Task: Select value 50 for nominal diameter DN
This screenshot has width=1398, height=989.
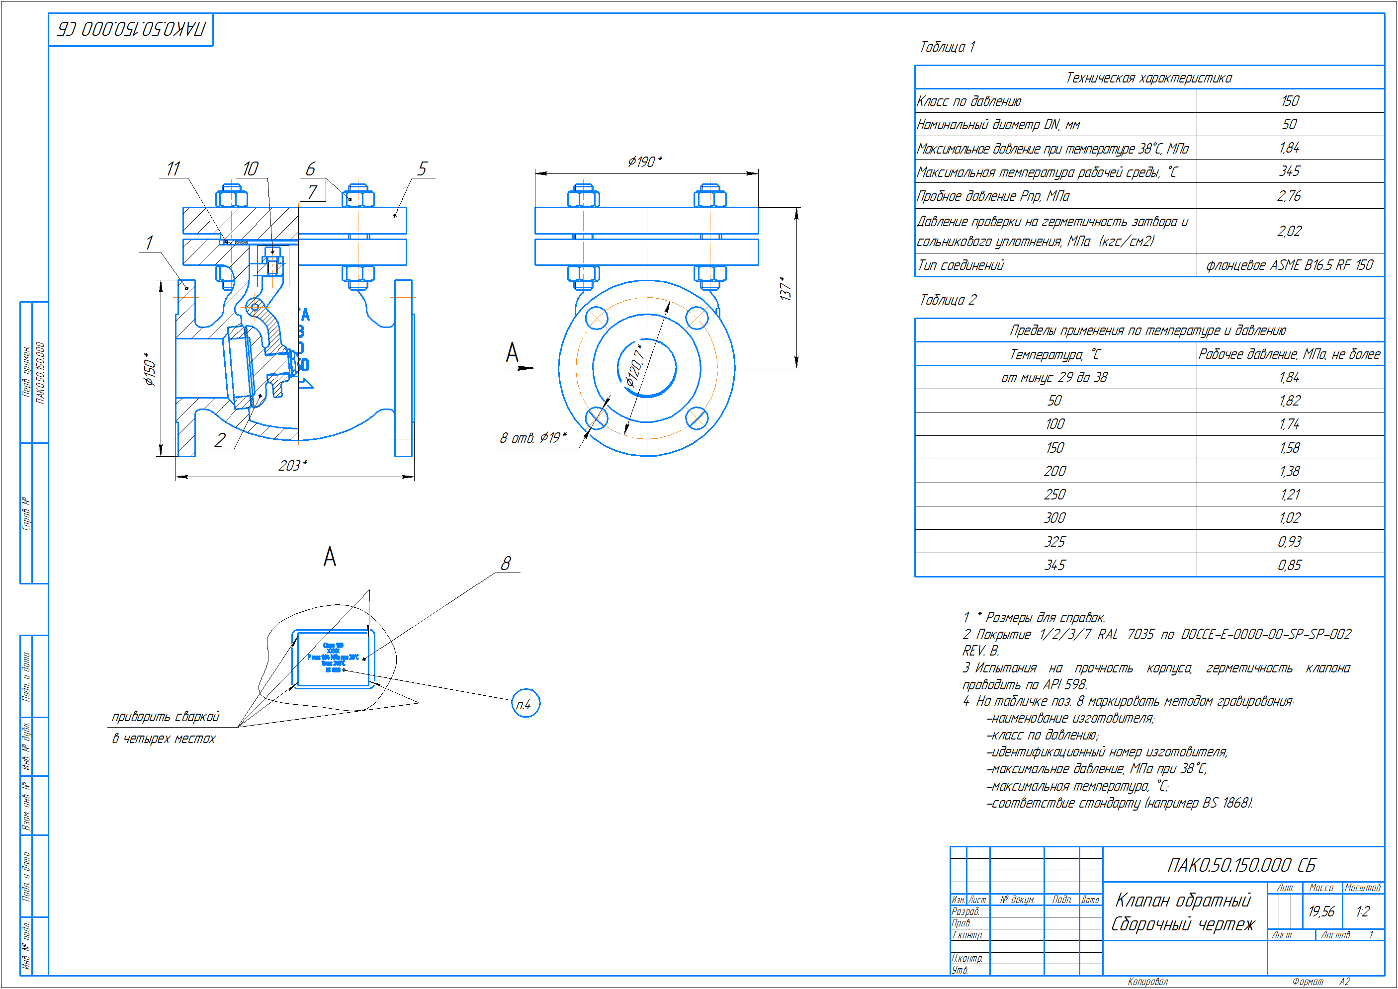Action: pos(1290,124)
